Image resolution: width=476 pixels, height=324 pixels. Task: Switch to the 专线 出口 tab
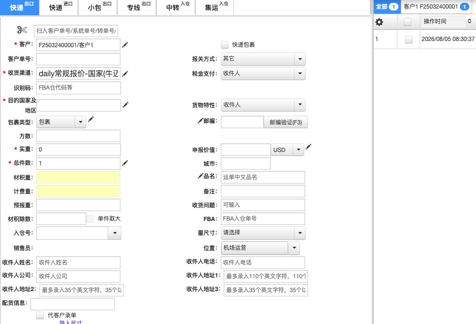[137, 7]
